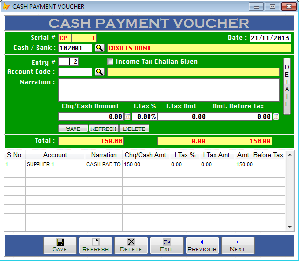Click the Account Code input field
This screenshot has height=261, width=299.
coord(75,72)
